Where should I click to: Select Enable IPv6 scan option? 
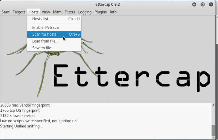54,27
